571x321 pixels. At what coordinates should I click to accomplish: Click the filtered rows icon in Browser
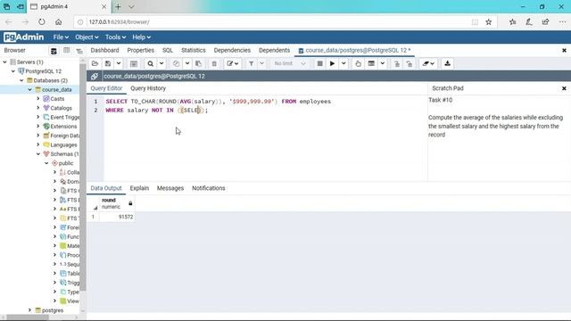click(x=79, y=51)
